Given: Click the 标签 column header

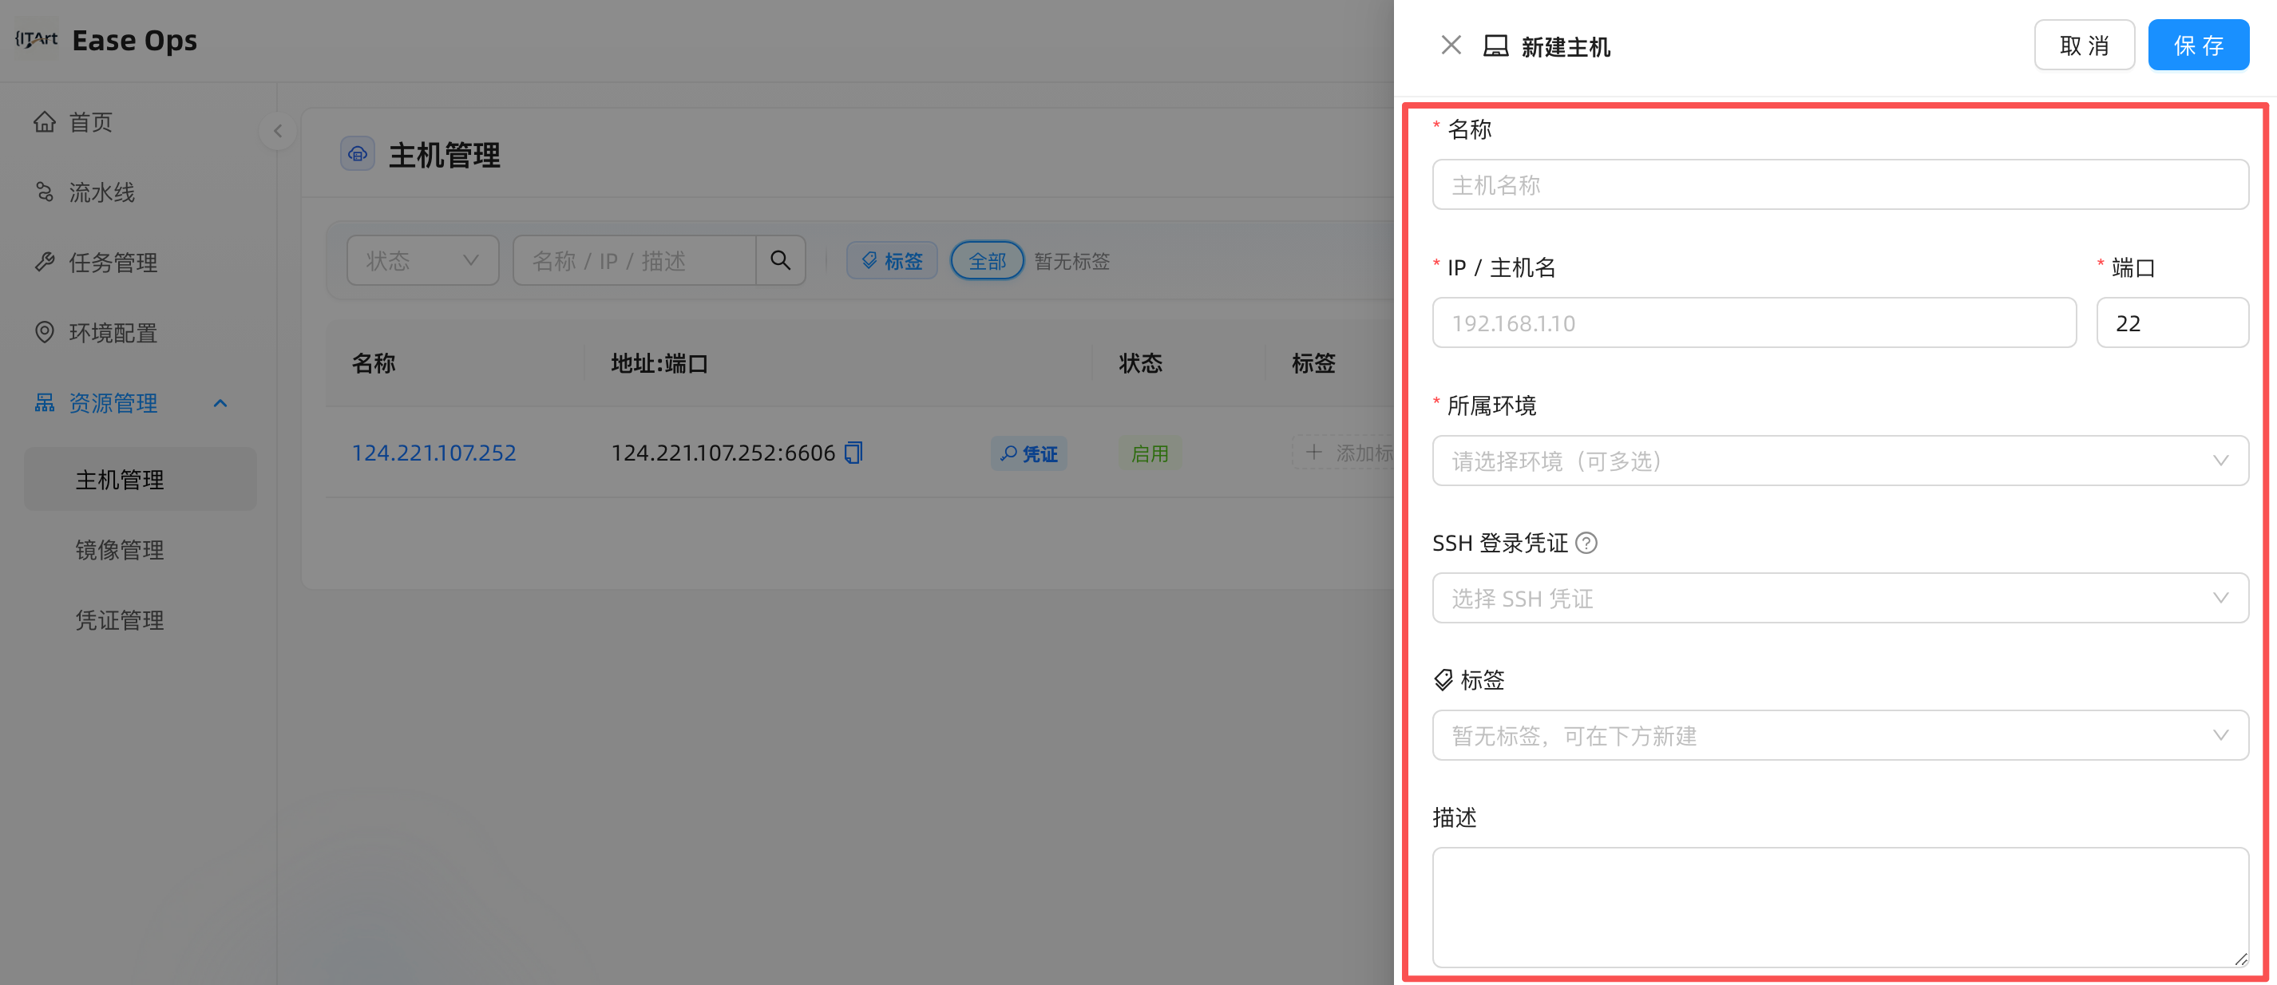Looking at the screenshot, I should [x=1313, y=363].
